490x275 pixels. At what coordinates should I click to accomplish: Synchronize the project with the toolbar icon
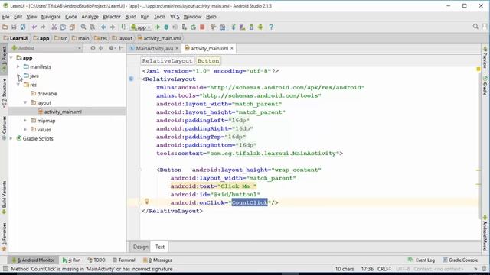tap(23, 27)
